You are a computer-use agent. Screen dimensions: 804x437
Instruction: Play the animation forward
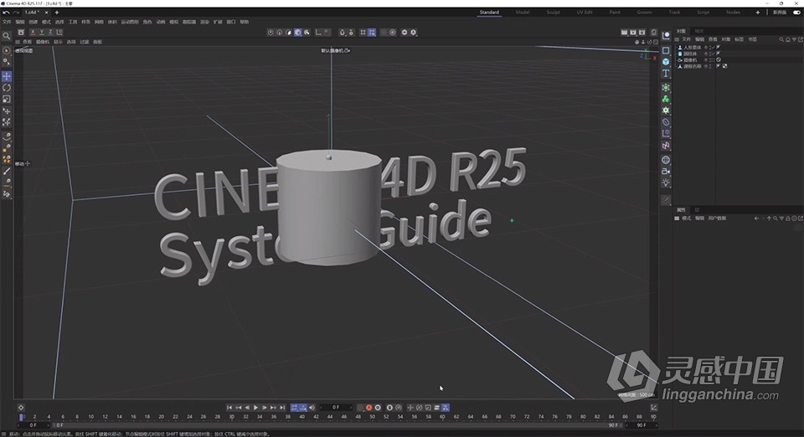tap(256, 408)
